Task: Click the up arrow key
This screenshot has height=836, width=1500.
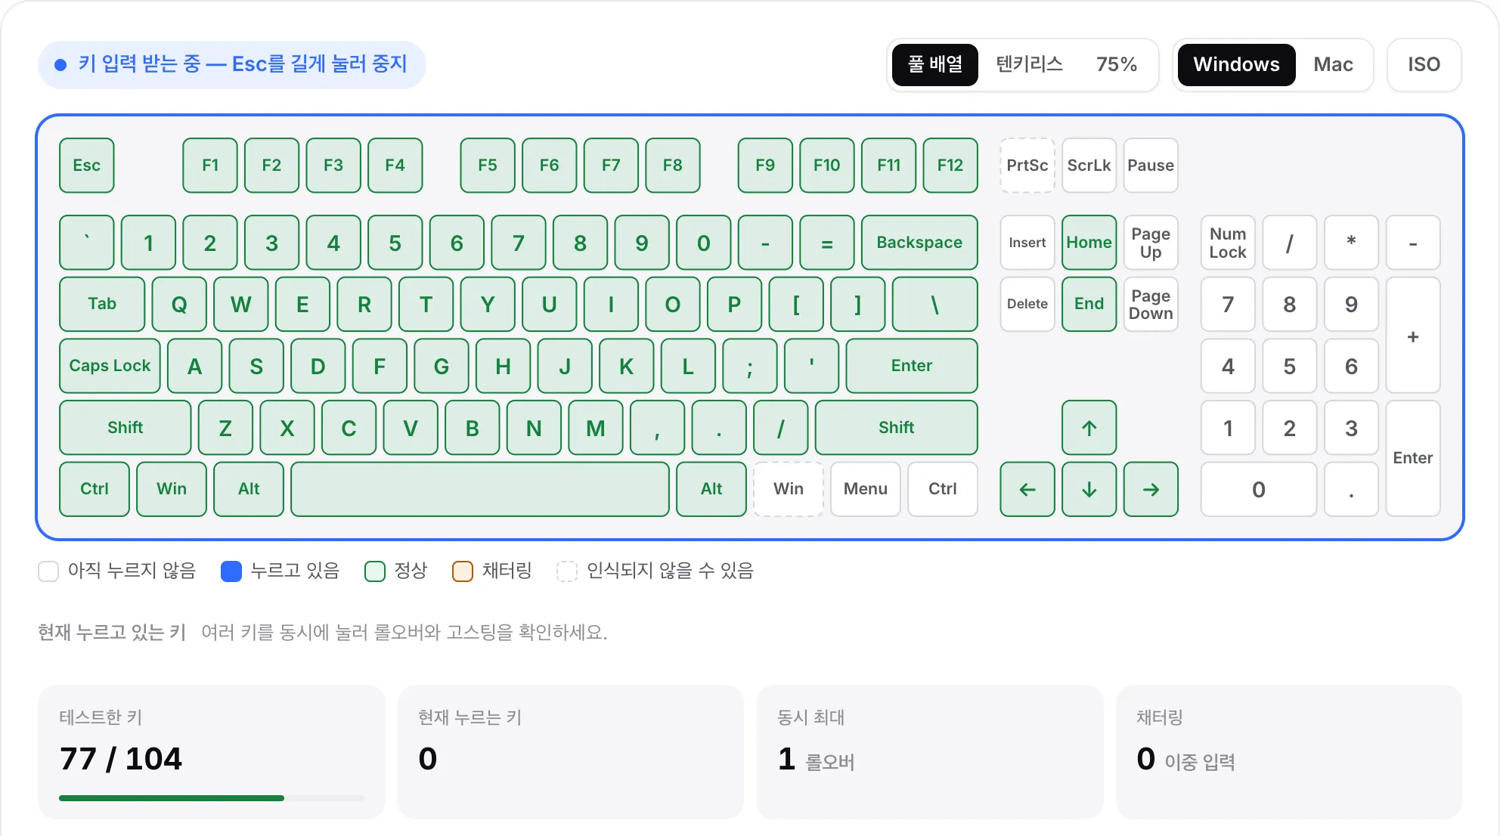Action: [x=1089, y=428]
